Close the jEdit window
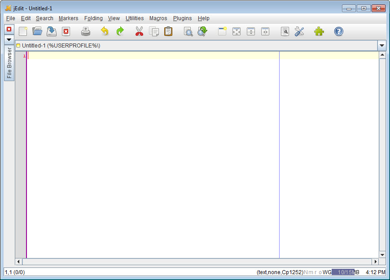390x280 pixels. [x=378, y=9]
